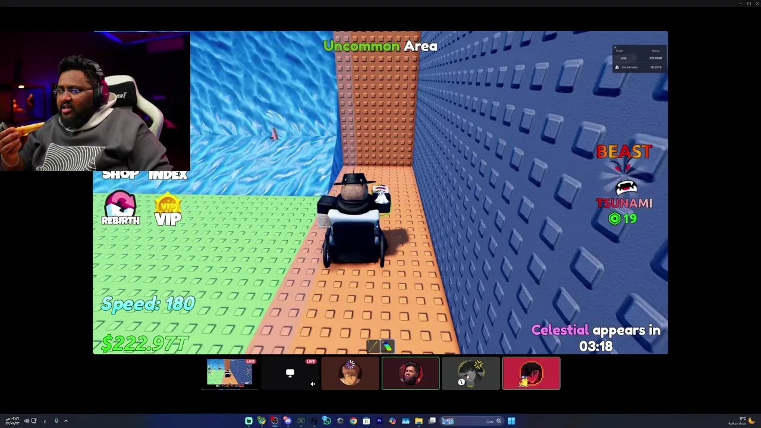
Task: Open File Explorer from the taskbar
Action: coord(419,421)
